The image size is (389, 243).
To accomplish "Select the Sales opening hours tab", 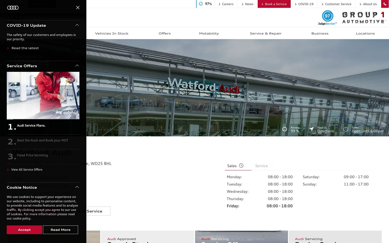I will click(238, 166).
